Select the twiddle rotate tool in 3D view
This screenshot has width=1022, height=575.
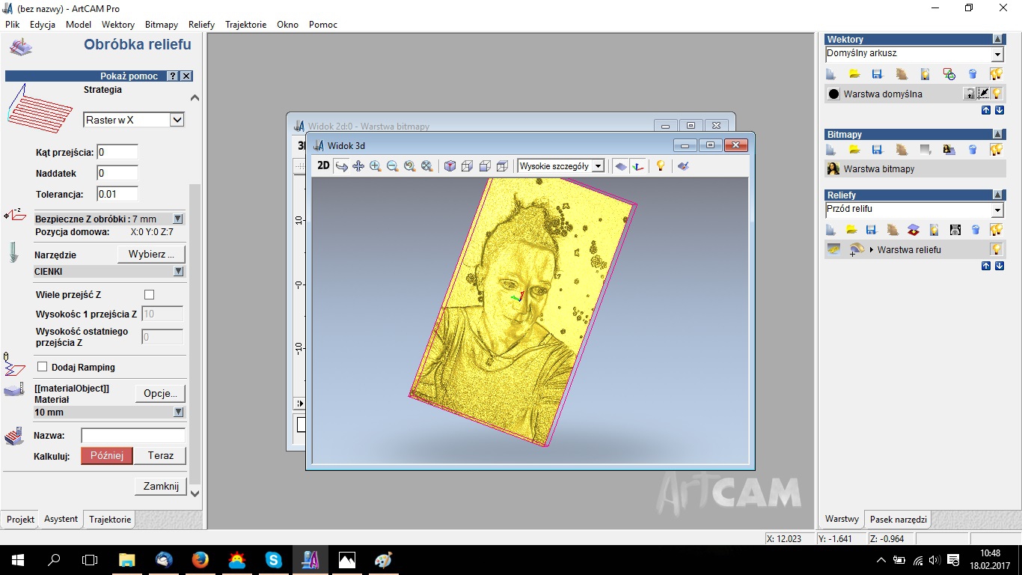point(342,166)
